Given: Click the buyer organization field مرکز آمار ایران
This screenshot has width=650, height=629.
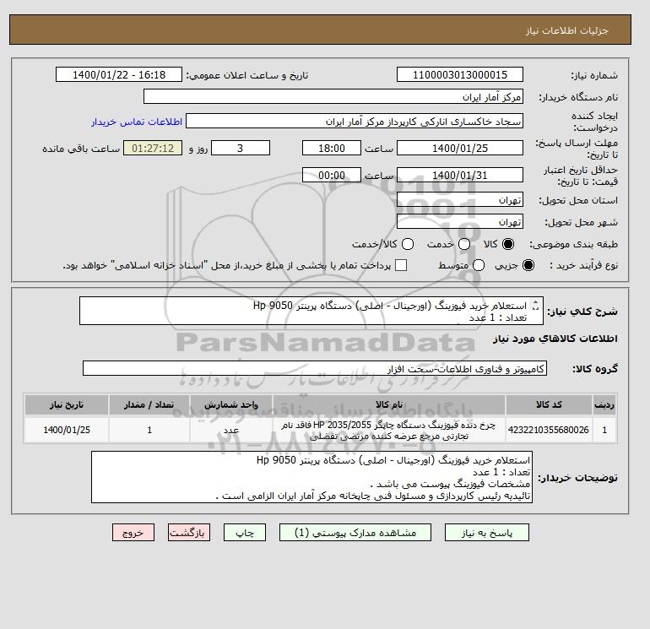Looking at the screenshot, I should click(x=333, y=96).
